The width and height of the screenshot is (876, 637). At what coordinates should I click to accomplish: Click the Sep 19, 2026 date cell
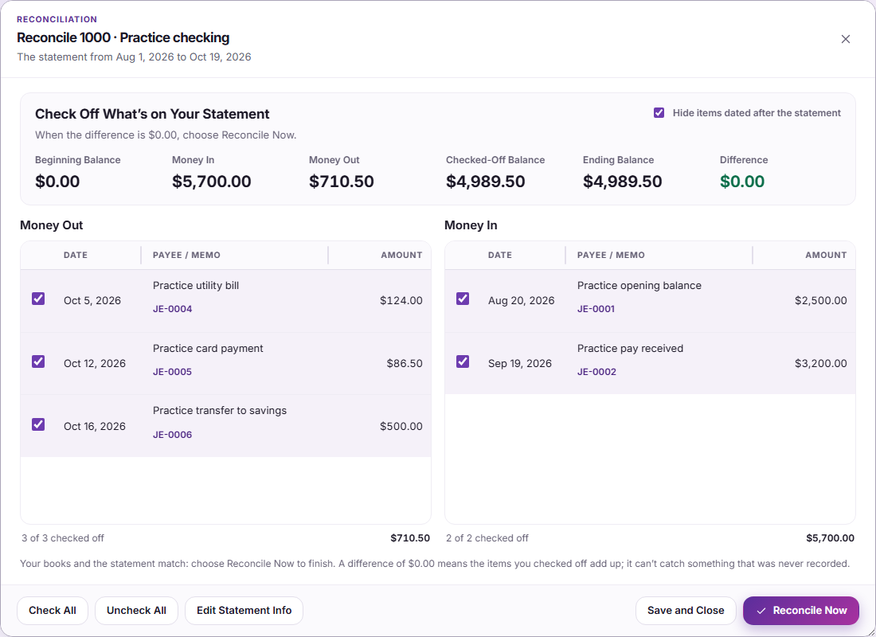(519, 363)
